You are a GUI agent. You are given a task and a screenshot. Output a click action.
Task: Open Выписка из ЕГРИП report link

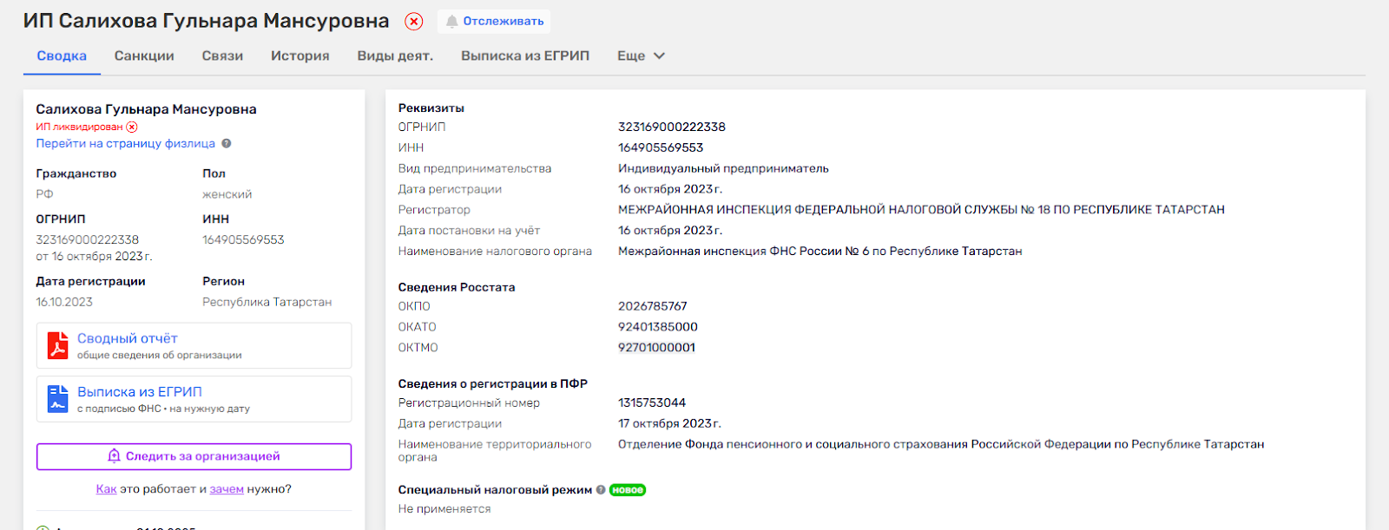(140, 392)
